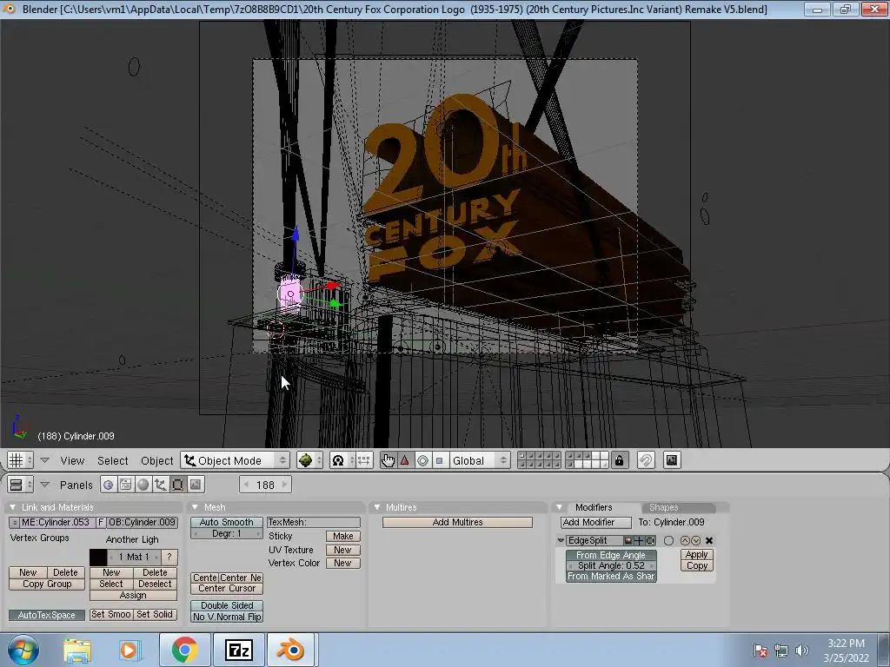The width and height of the screenshot is (890, 667).
Task: Open the 3D view window type selector
Action: (20, 460)
